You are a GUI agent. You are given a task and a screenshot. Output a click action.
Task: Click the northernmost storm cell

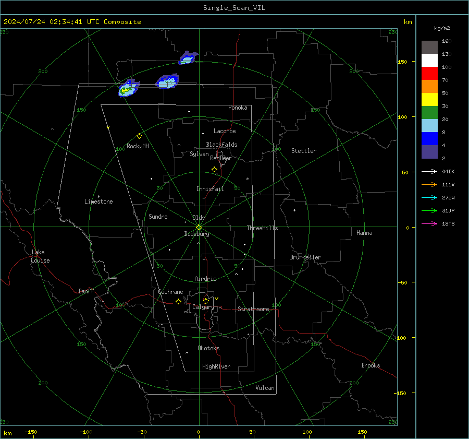point(188,58)
